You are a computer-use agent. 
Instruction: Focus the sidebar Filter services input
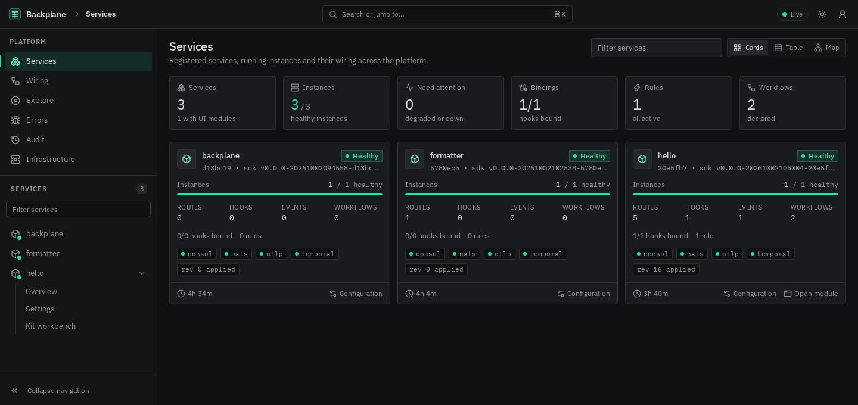[x=78, y=209]
